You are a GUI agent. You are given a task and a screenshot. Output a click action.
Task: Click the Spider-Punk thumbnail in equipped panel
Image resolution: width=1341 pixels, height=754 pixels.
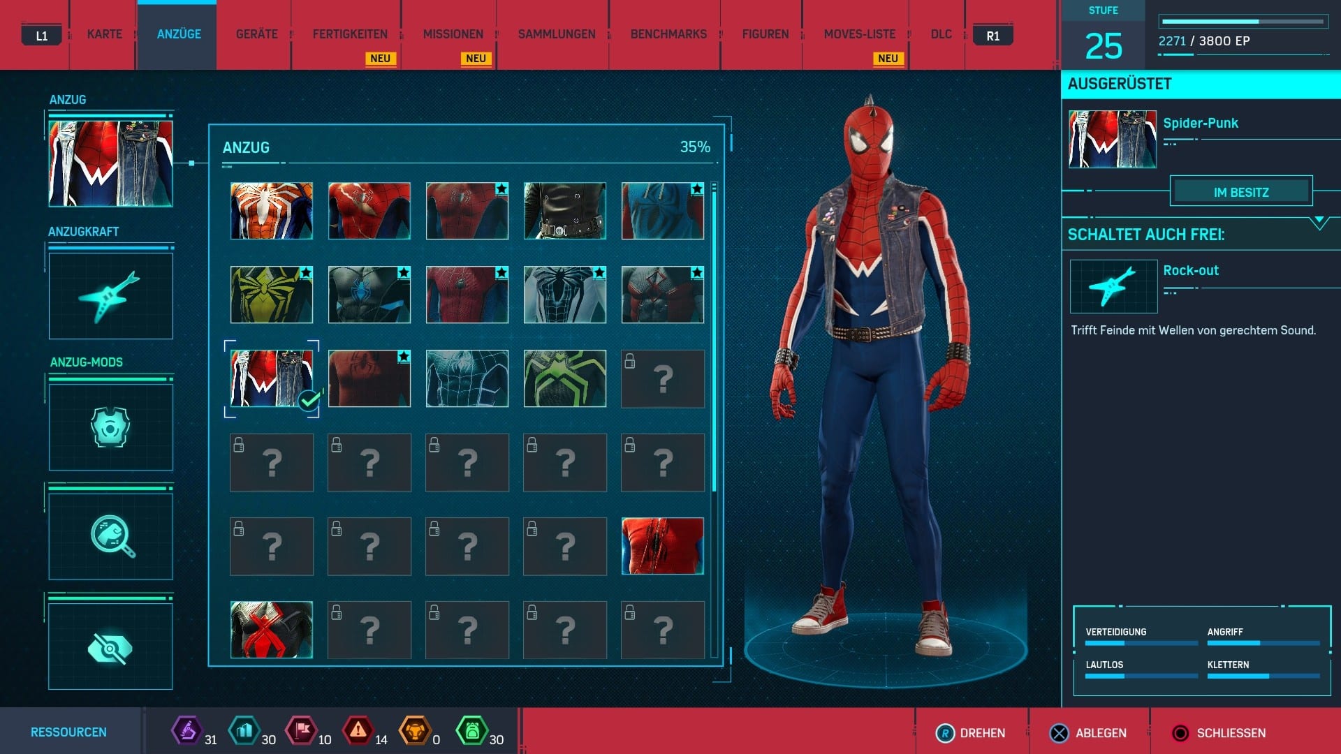tap(1113, 139)
